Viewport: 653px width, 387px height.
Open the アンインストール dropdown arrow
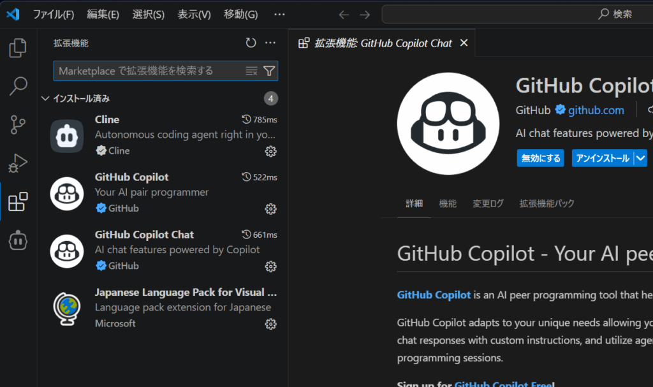coord(640,158)
